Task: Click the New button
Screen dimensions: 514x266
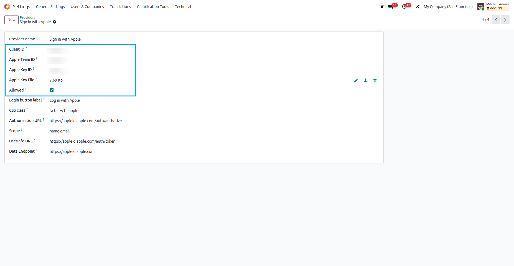Action: pos(11,20)
